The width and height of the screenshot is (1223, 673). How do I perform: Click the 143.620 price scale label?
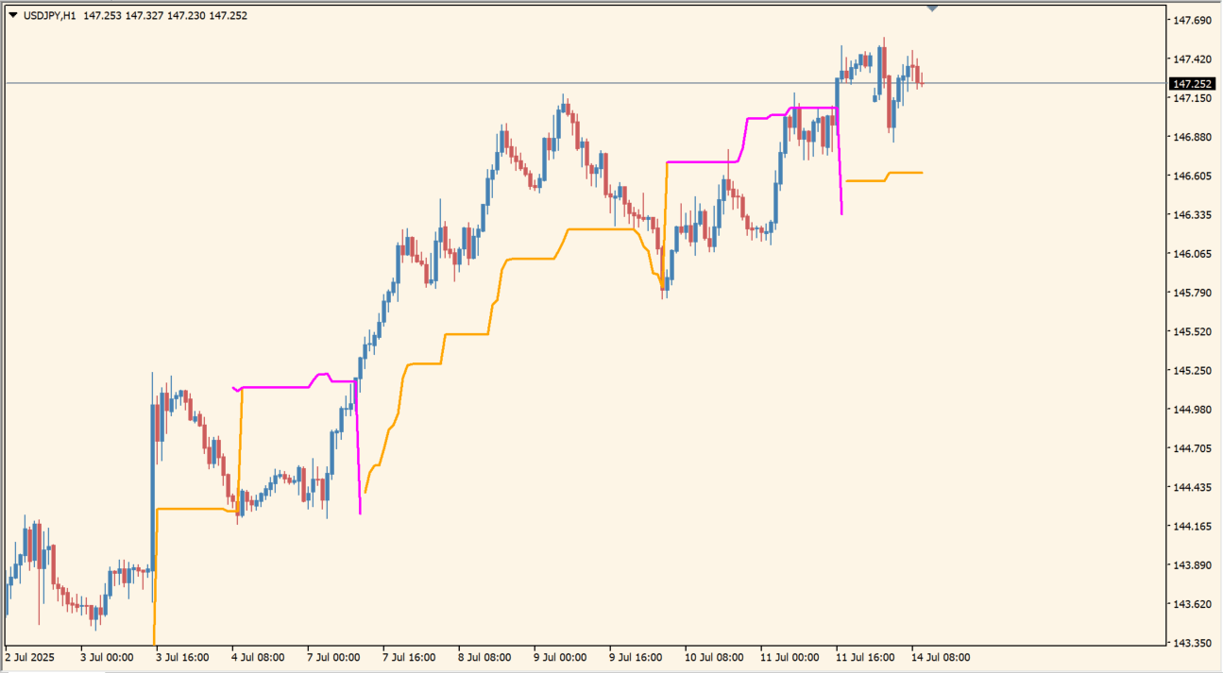pos(1192,604)
